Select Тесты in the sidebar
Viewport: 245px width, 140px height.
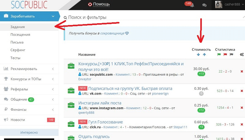pos(15,58)
